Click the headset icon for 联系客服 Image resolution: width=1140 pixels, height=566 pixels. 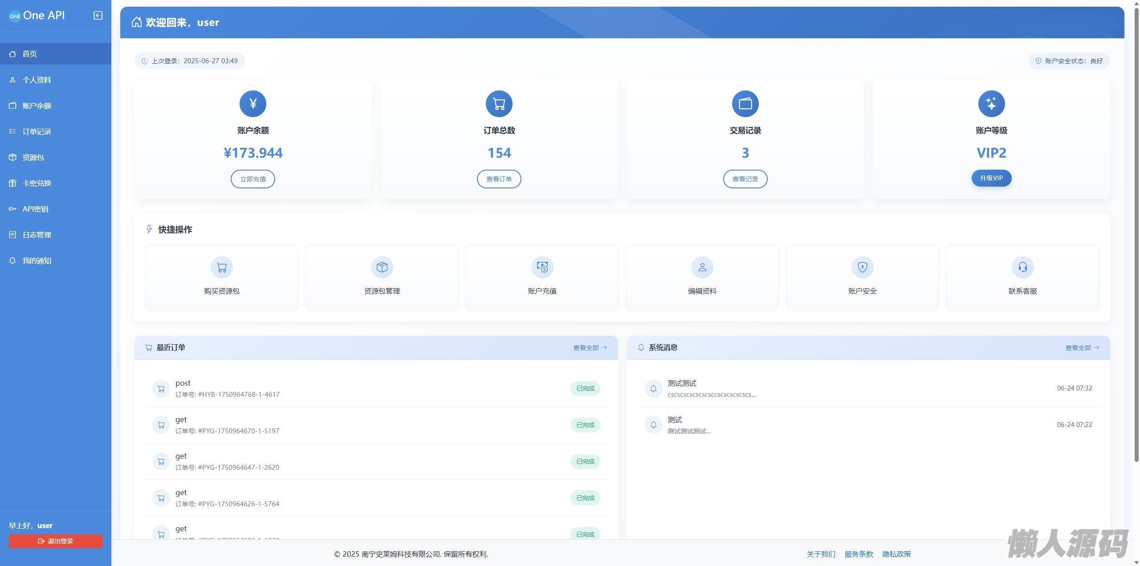click(1022, 267)
